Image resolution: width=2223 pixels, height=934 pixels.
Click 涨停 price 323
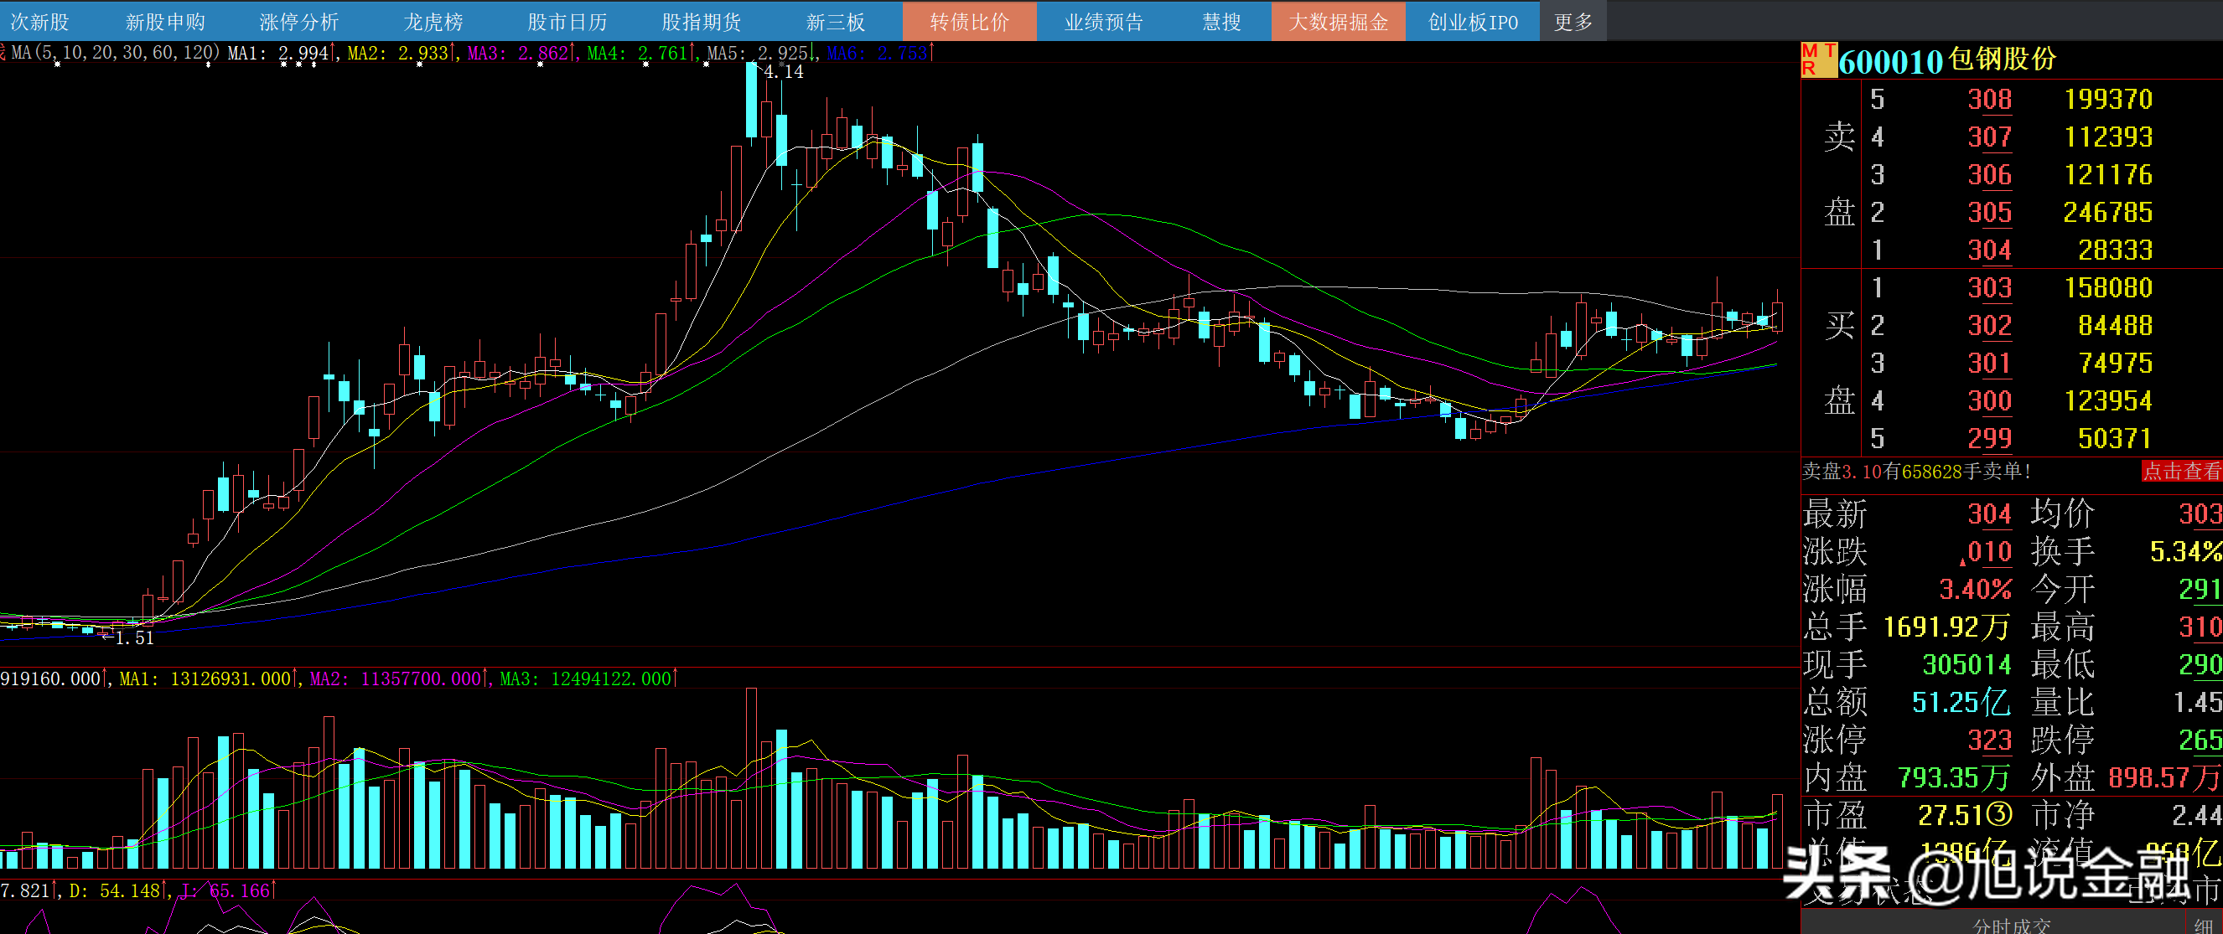coord(1989,740)
